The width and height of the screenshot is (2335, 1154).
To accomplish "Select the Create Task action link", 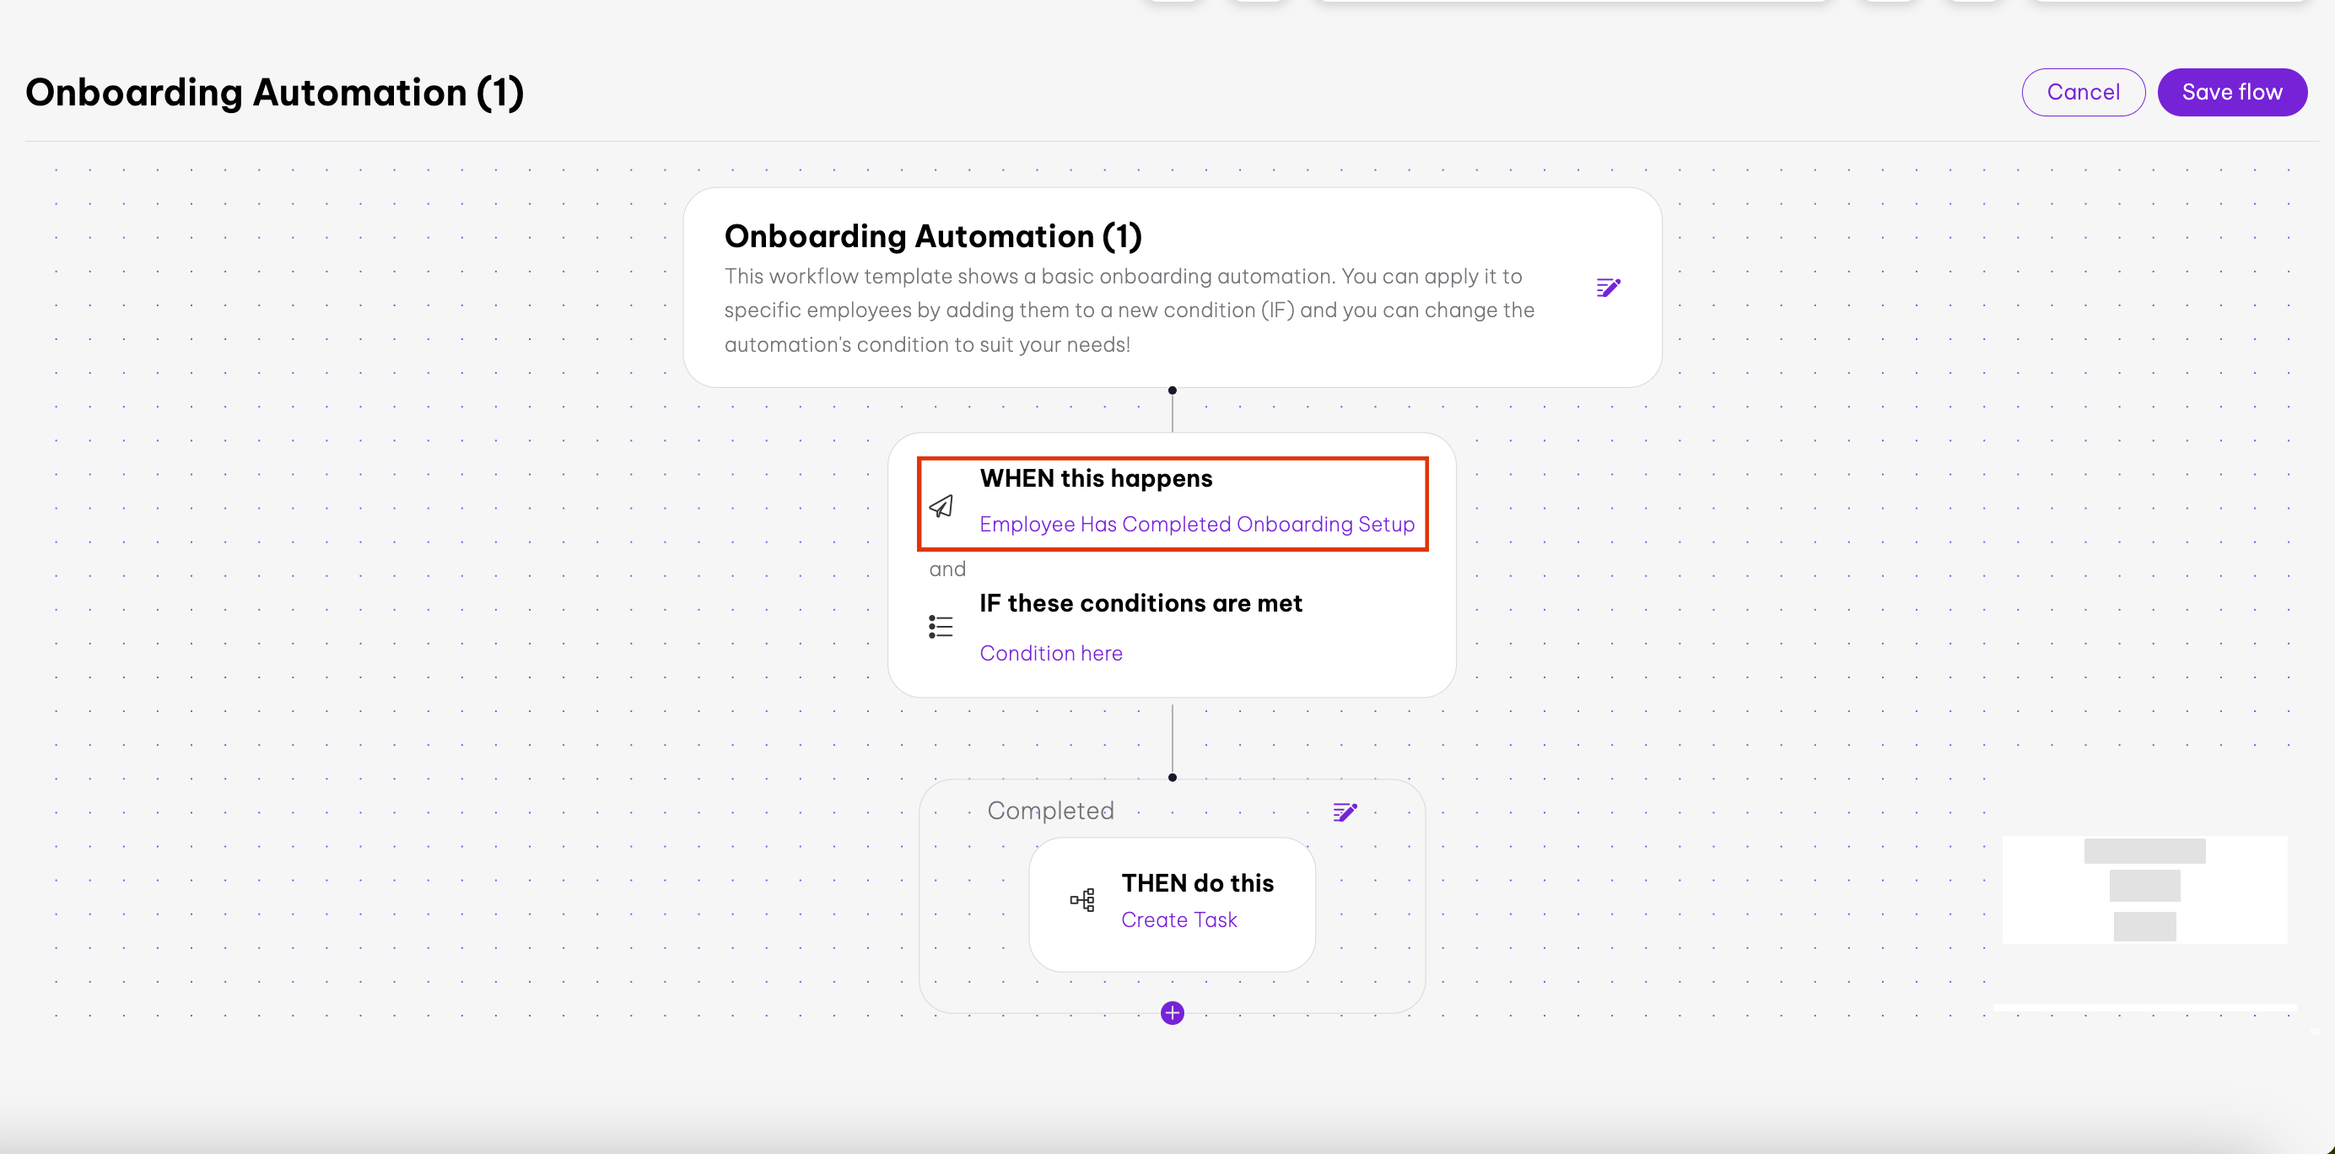I will [x=1178, y=919].
